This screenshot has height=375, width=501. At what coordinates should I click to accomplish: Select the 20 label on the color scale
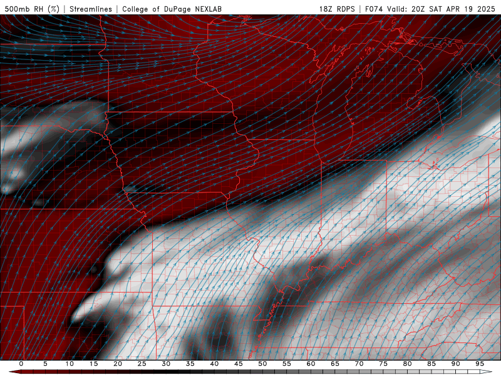[x=118, y=364]
